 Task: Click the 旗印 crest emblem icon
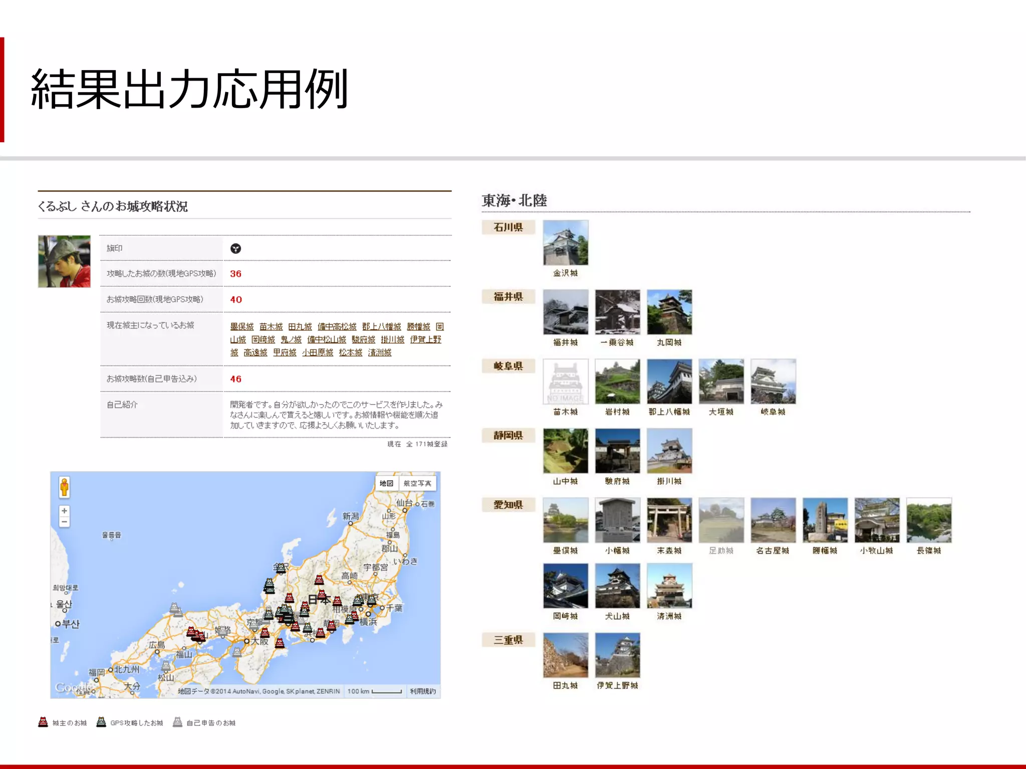coord(235,248)
